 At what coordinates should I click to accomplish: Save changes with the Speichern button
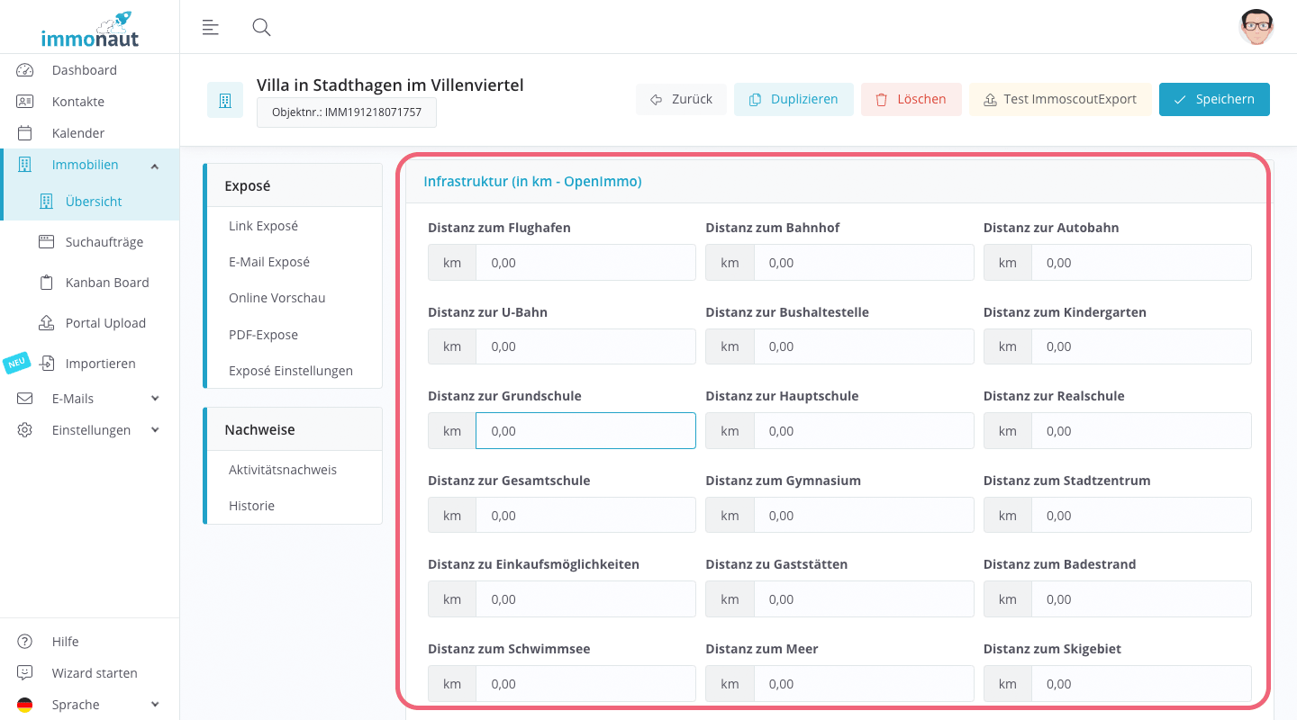click(x=1214, y=99)
